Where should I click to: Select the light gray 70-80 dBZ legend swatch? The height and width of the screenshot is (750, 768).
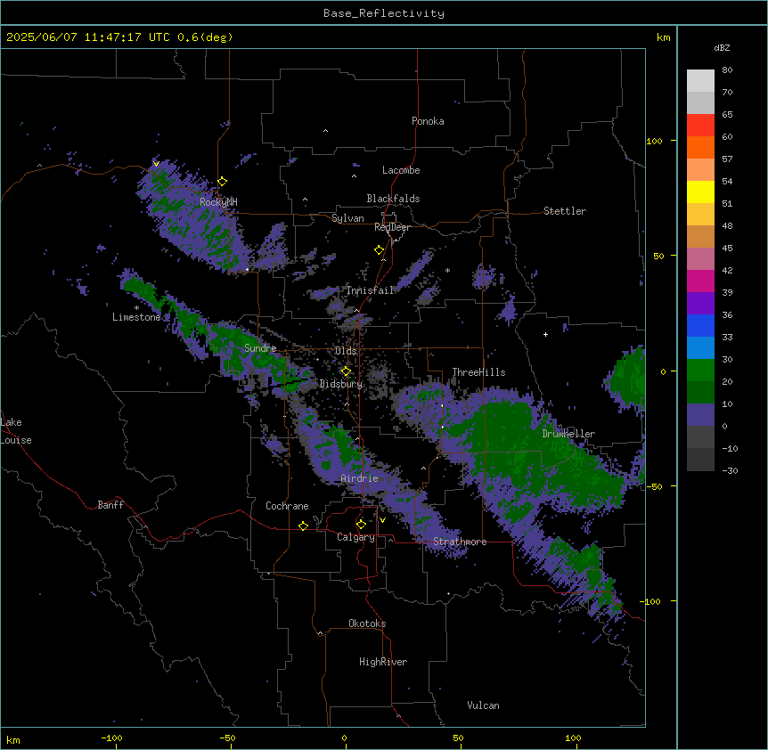point(700,81)
